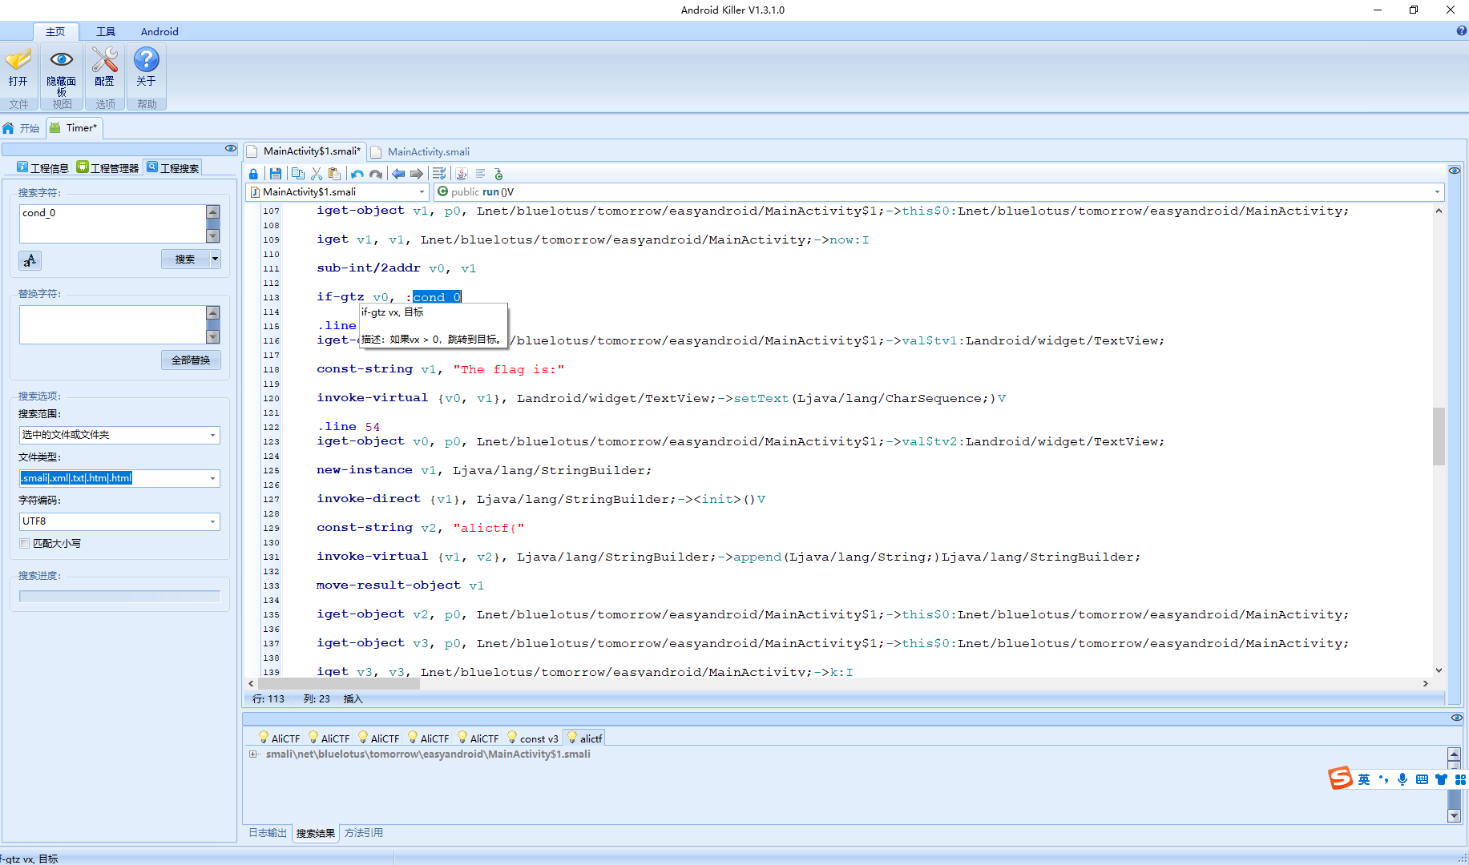Redo with the gray curved arrow
Image resolution: width=1469 pixels, height=865 pixels.
click(x=376, y=174)
